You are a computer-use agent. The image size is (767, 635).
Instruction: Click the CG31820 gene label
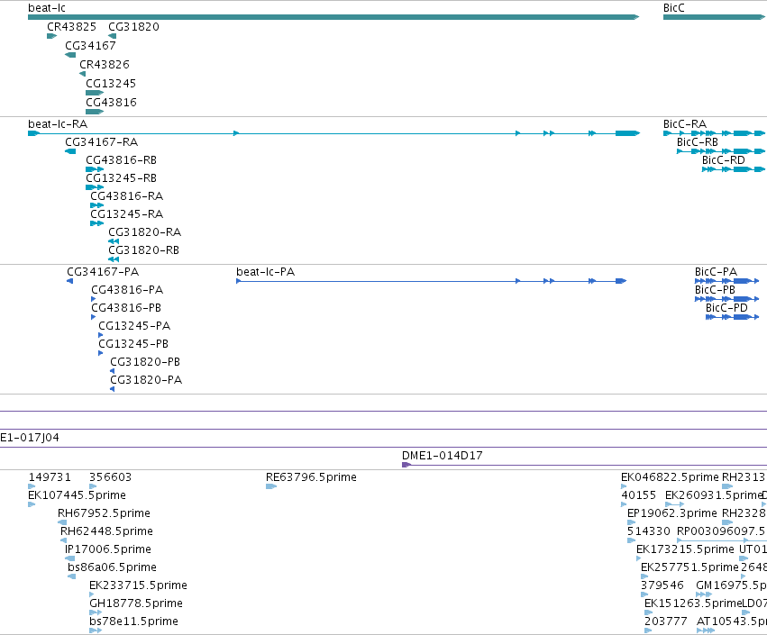[x=133, y=27]
